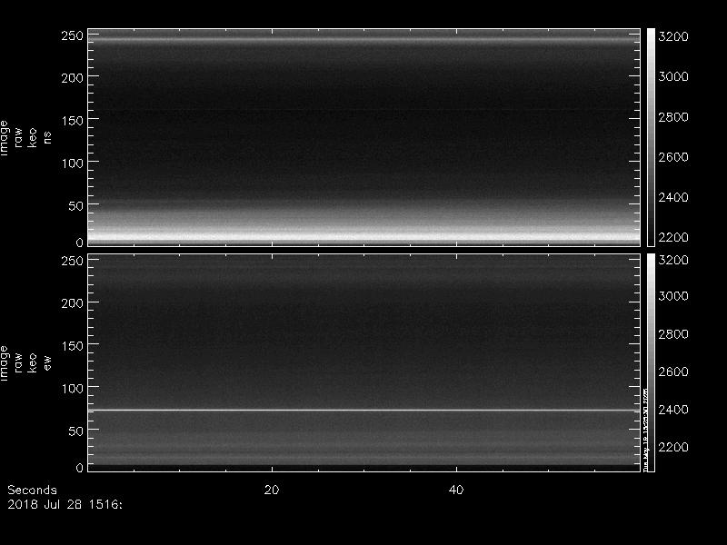This screenshot has width=727, height=545.
Task: Click the rotated 'image raw keo ew' axis title
Action: (25, 362)
